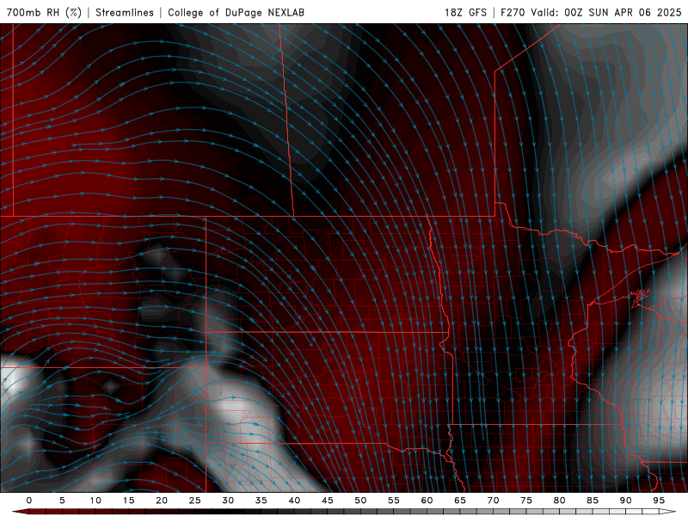
Task: Select the "18Z GFS" model run label
Action: pyautogui.click(x=465, y=12)
